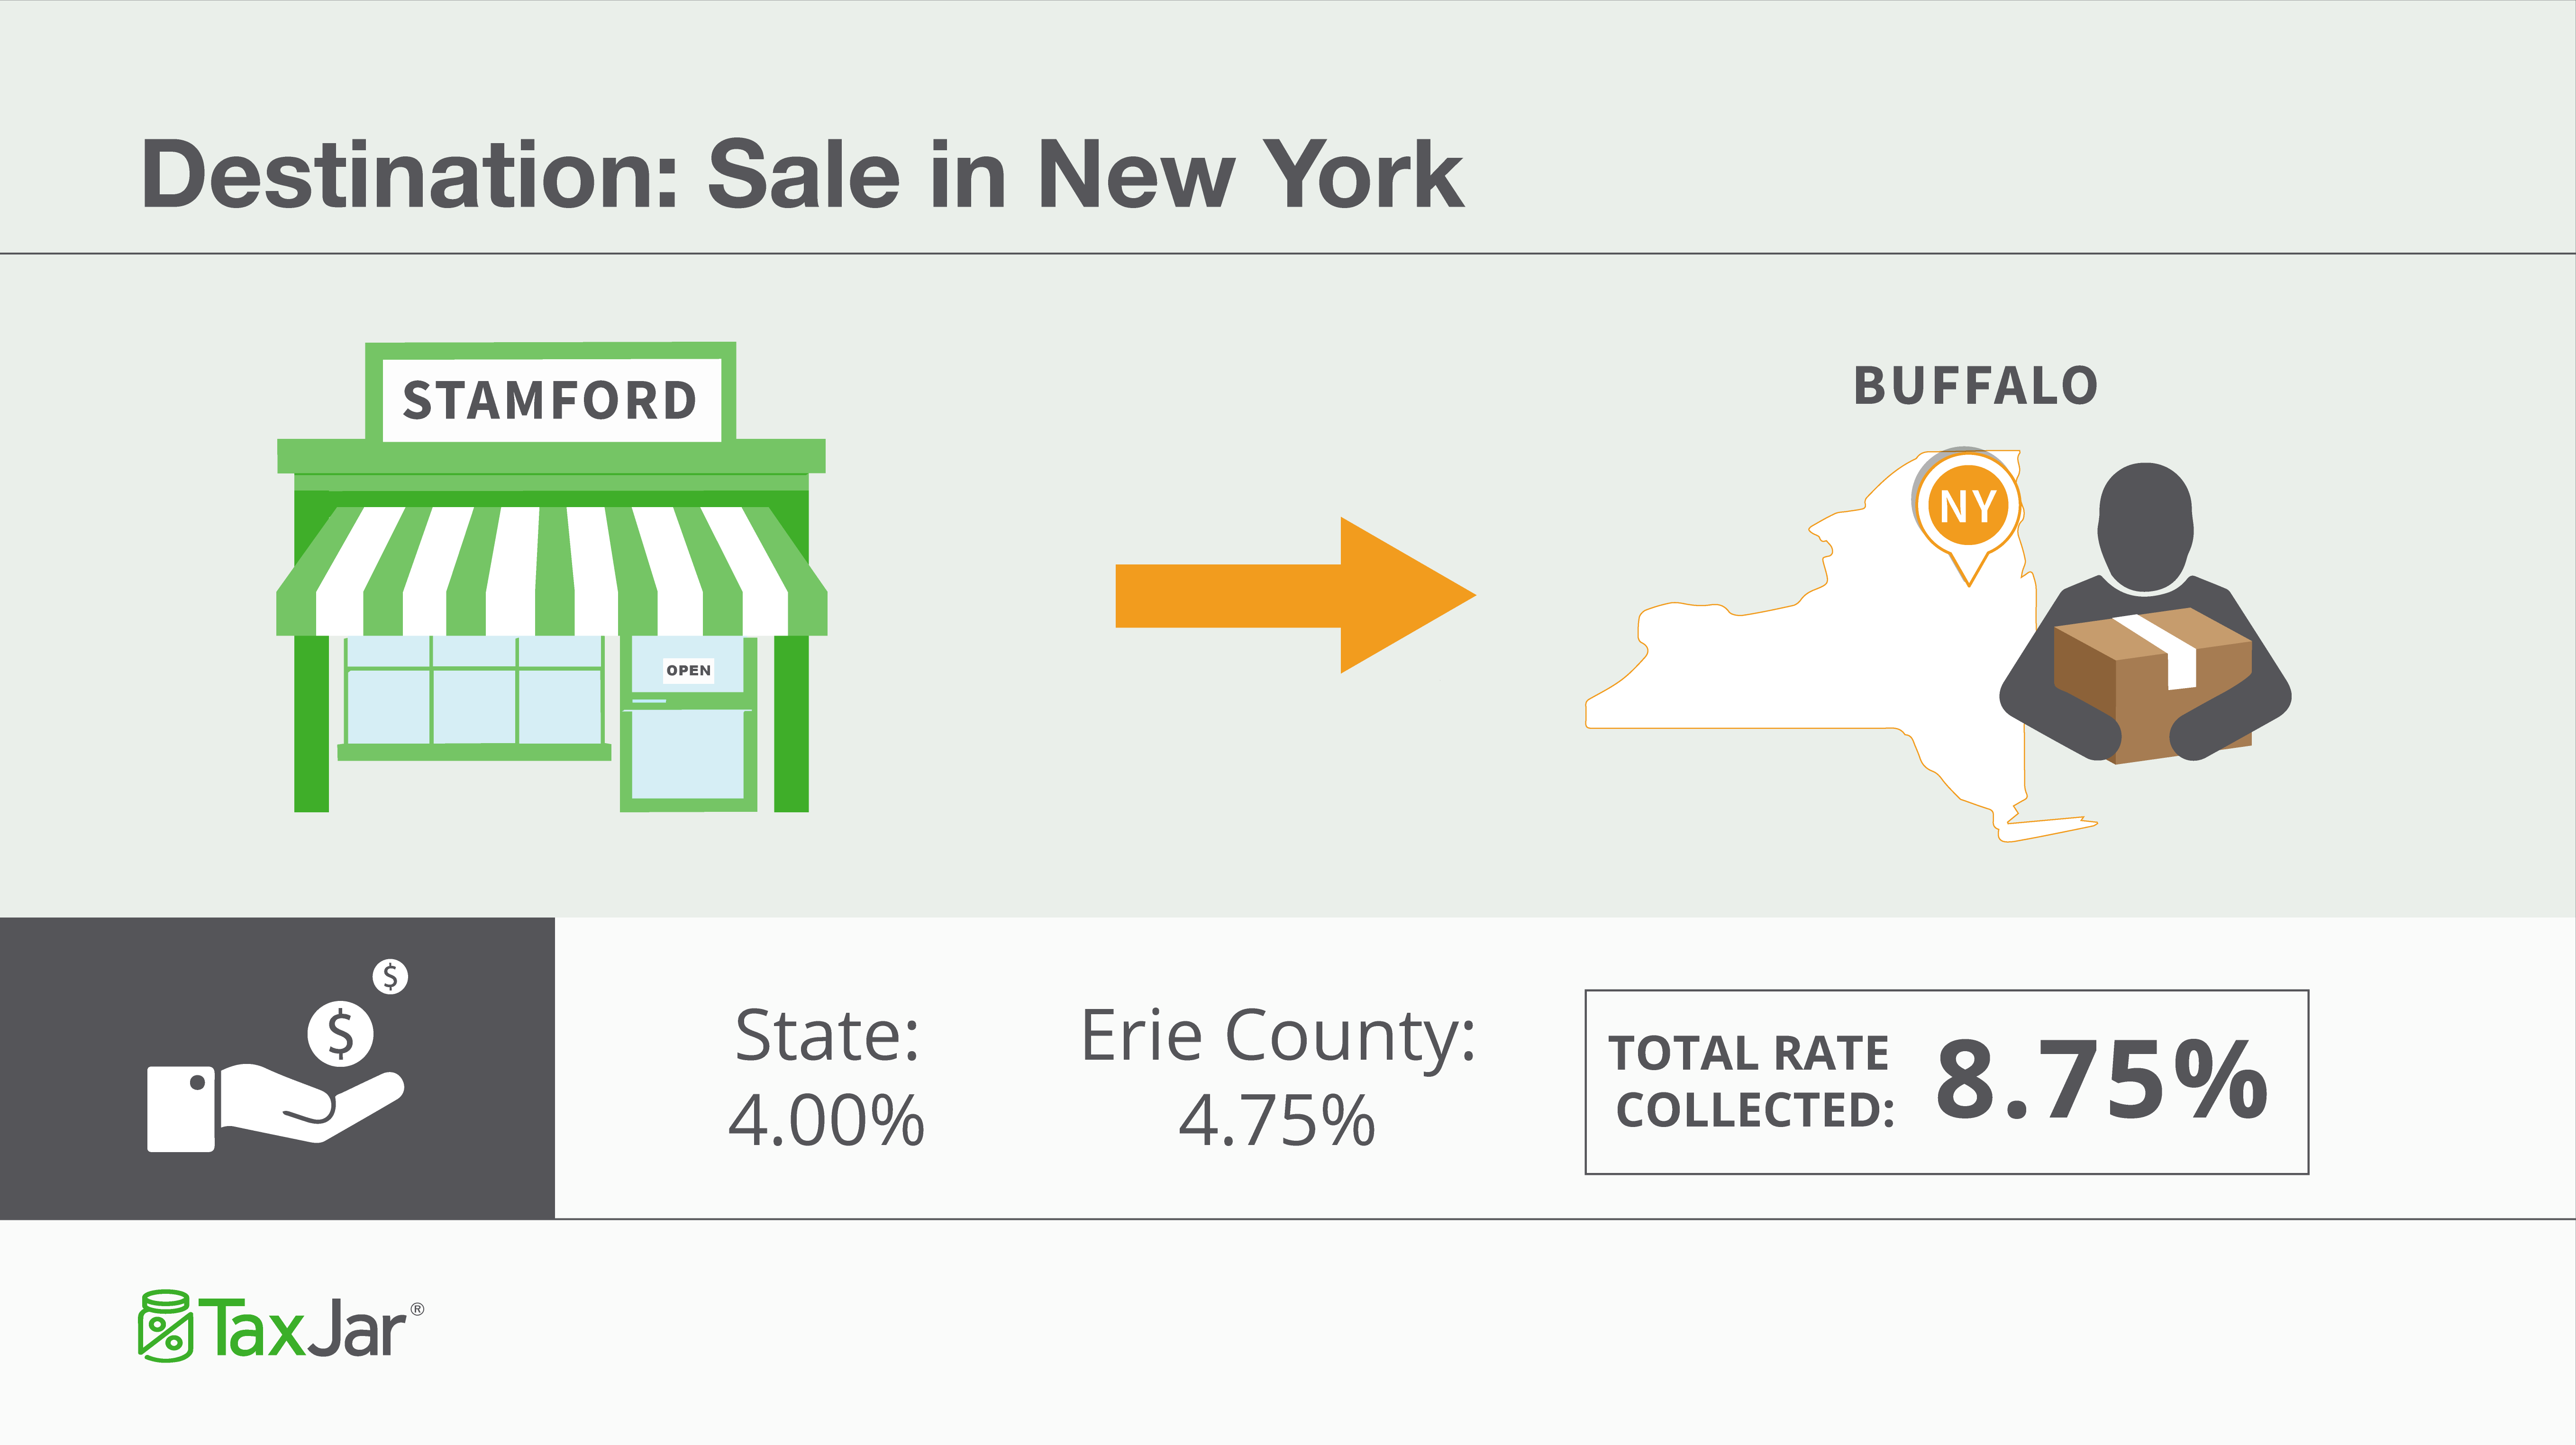Click the storefront window panes
This screenshot has width=2576, height=1445.
pos(474,690)
